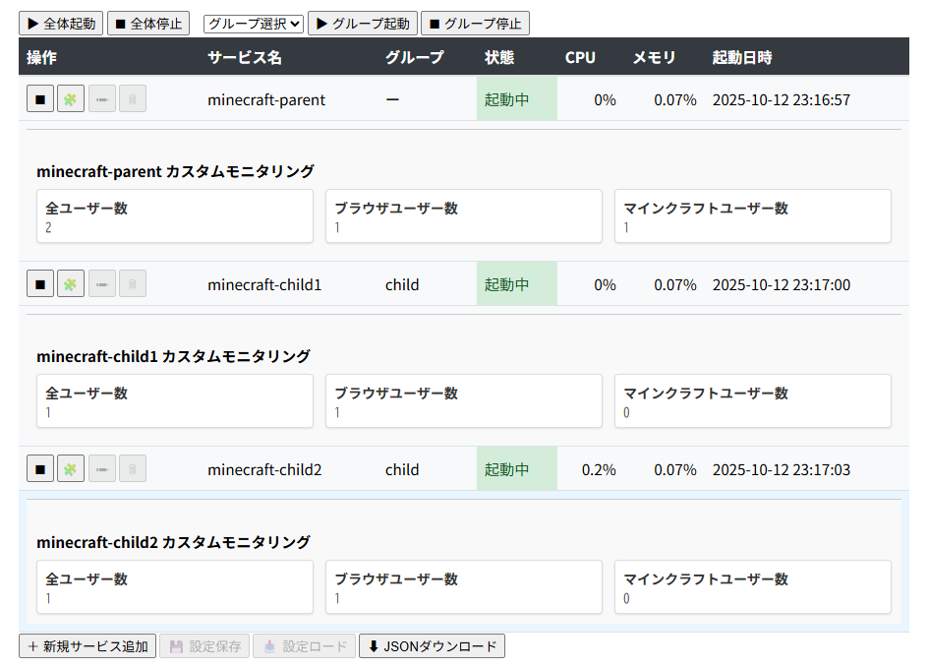Screen dimensions: 929x668
Task: Restart the minecraft-child2 service
Action: (x=70, y=468)
